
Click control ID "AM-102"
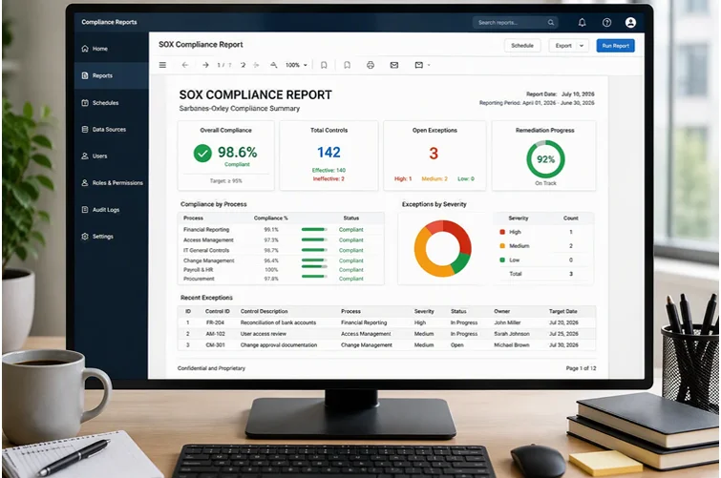pyautogui.click(x=215, y=334)
